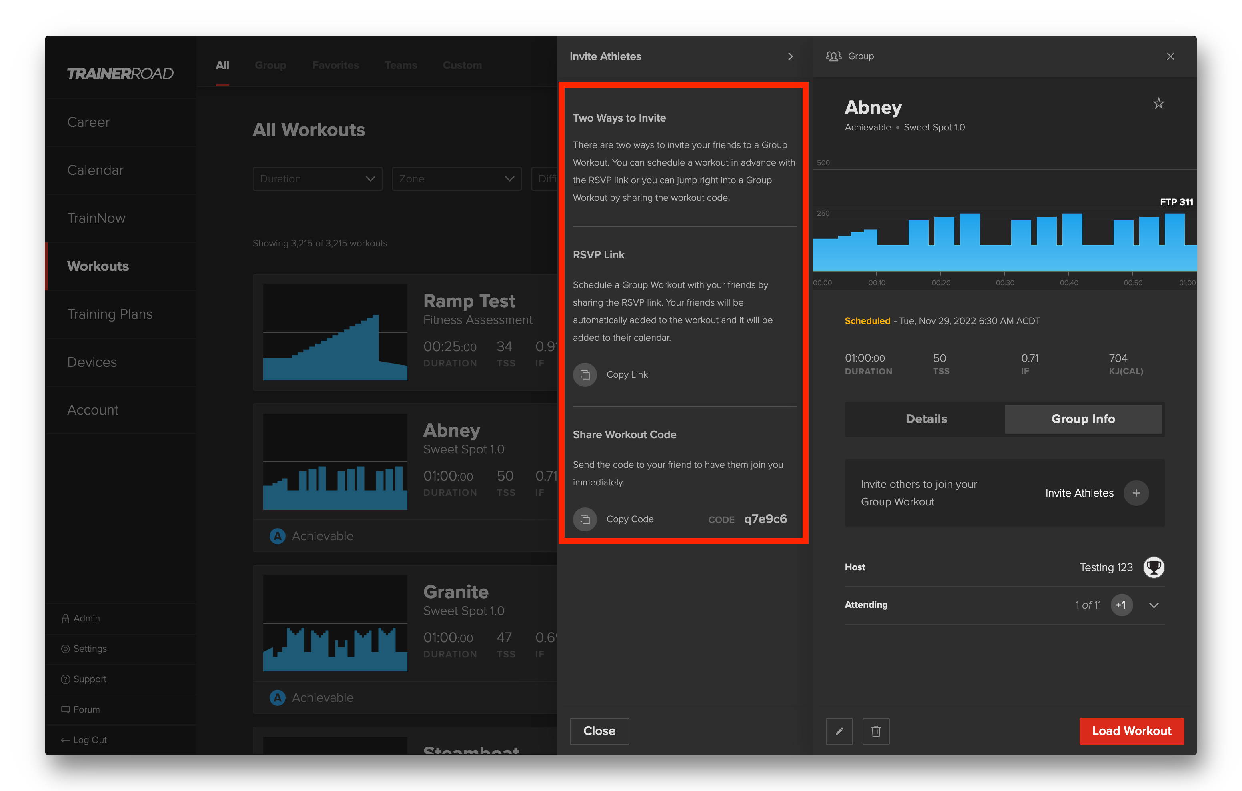Viewport: 1242px width, 791px height.
Task: Select the Group Info tab
Action: 1083,419
